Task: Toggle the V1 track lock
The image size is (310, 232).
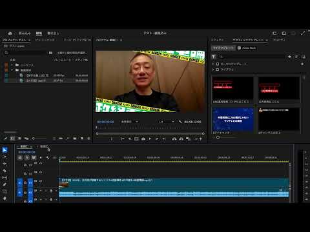Action: click(x=25, y=183)
